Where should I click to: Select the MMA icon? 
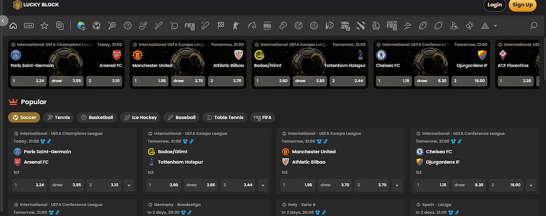pos(267,26)
